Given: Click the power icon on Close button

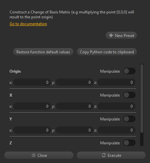Looking at the screenshot, I should pyautogui.click(x=33, y=155).
